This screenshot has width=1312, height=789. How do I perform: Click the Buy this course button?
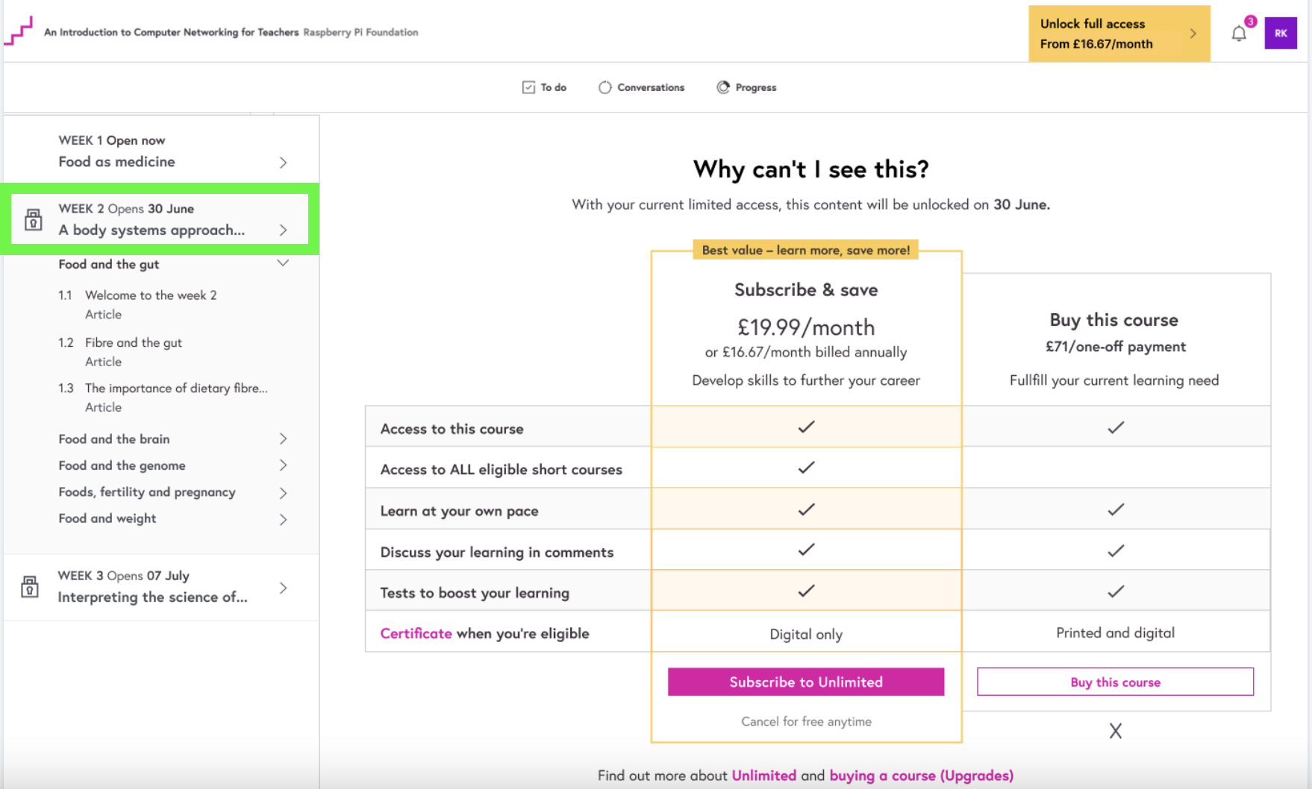pyautogui.click(x=1115, y=682)
